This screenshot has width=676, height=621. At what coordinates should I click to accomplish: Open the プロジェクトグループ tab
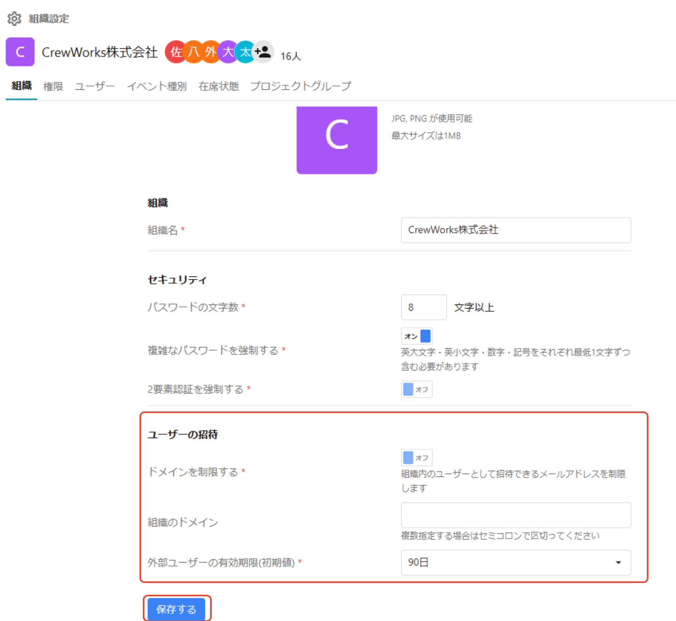pos(301,86)
